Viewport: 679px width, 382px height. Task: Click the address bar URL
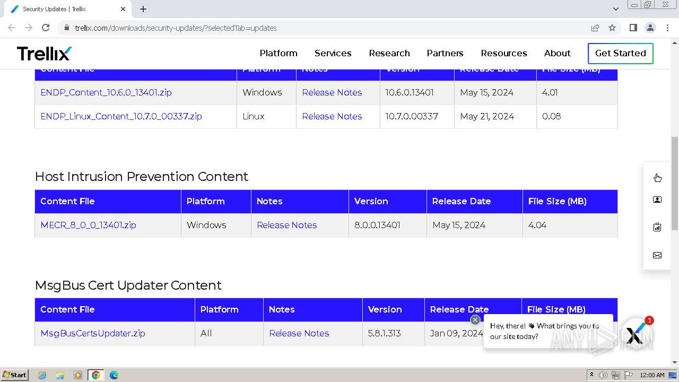point(176,28)
